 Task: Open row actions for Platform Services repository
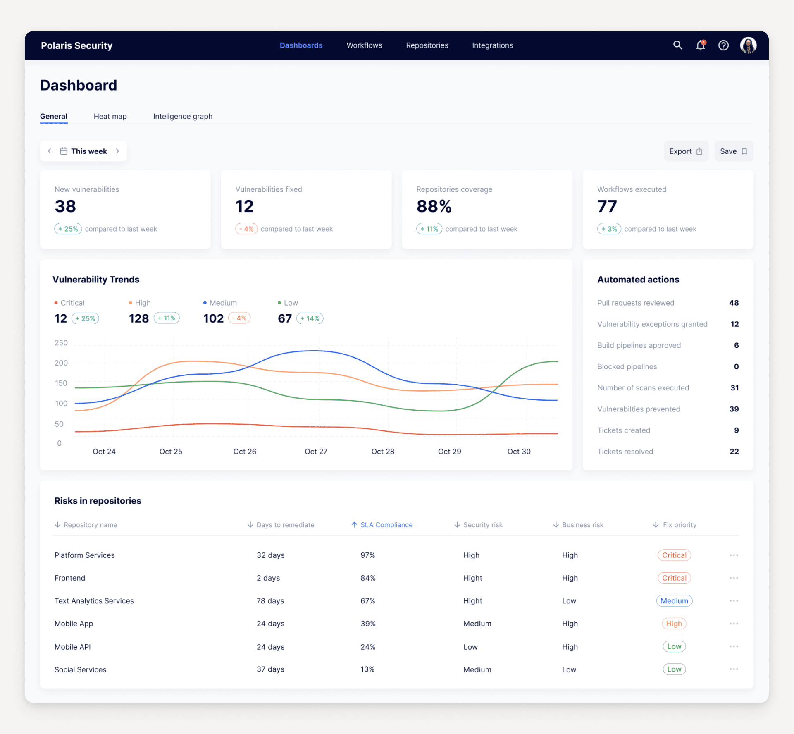[734, 555]
